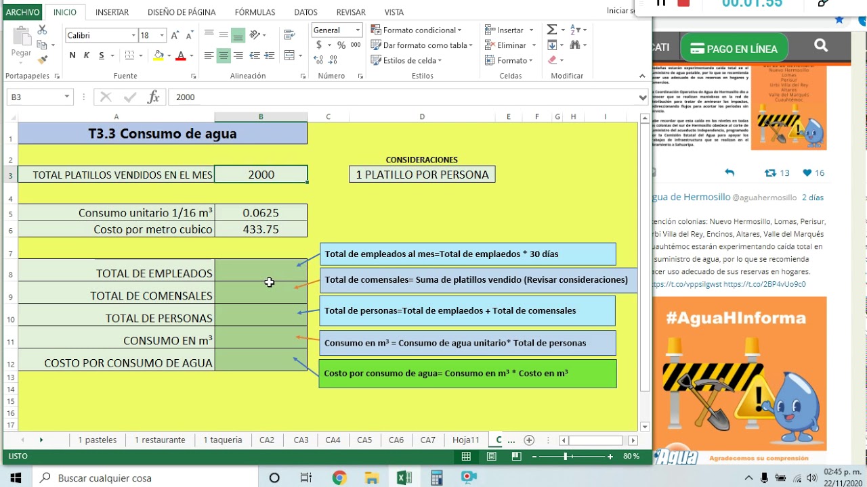867x487 pixels.
Task: Open Excel from the Windows taskbar
Action: pyautogui.click(x=404, y=478)
